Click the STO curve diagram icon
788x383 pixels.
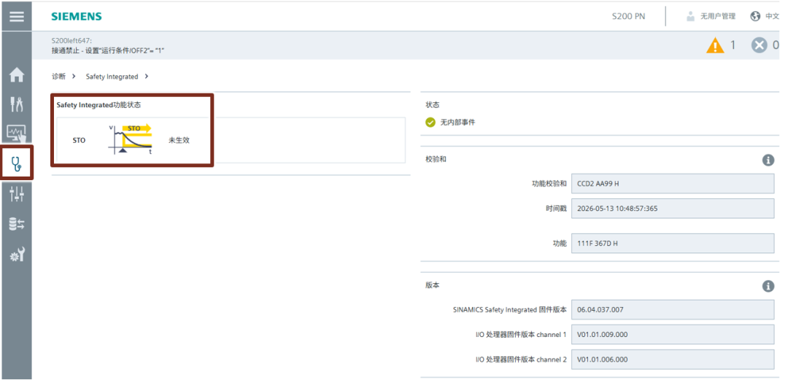[x=130, y=139]
